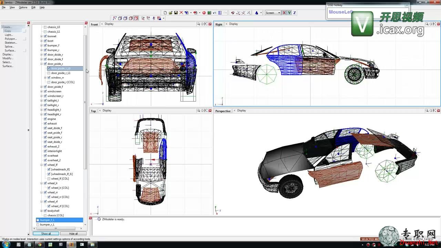Enable objects level selection icon
Image resolution: width=441 pixels, height=248 pixels.
[x=131, y=18]
